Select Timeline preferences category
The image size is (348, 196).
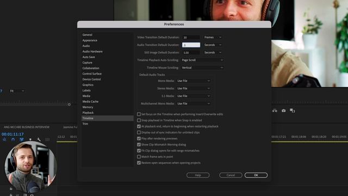coord(108,118)
